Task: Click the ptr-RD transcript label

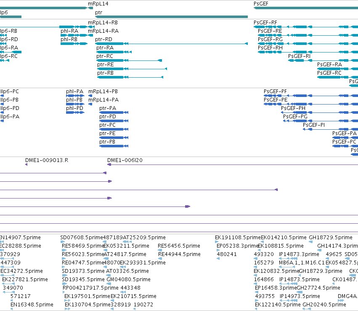Action: click(103, 39)
